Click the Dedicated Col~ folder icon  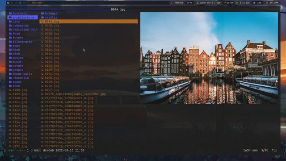click(x=10, y=30)
